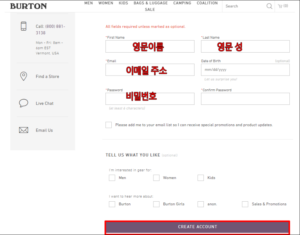Tick the Sales & Promotions checkbox
The width and height of the screenshot is (300, 235).
click(245, 204)
